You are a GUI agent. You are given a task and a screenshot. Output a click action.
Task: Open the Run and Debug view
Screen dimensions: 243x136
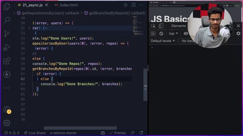point(7,47)
